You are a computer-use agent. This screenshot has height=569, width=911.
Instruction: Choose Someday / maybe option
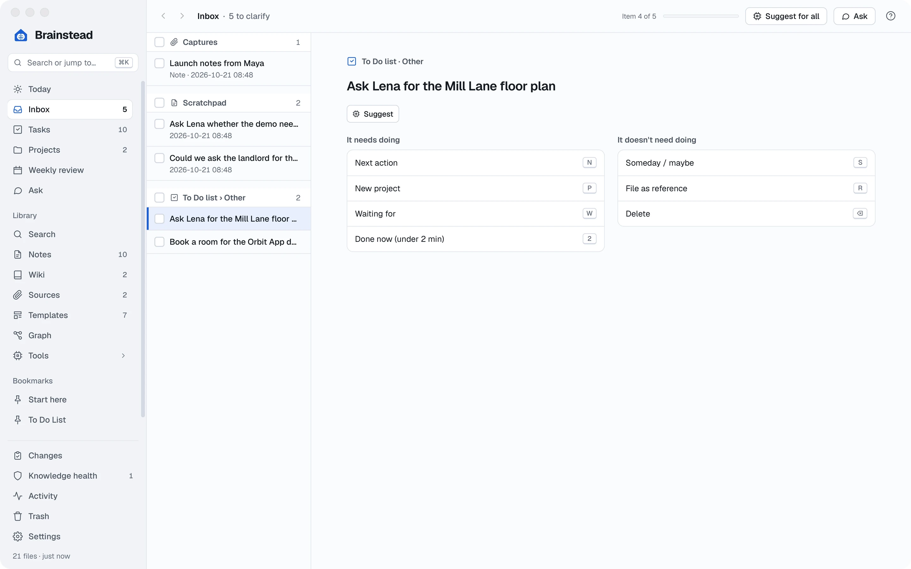coord(746,163)
